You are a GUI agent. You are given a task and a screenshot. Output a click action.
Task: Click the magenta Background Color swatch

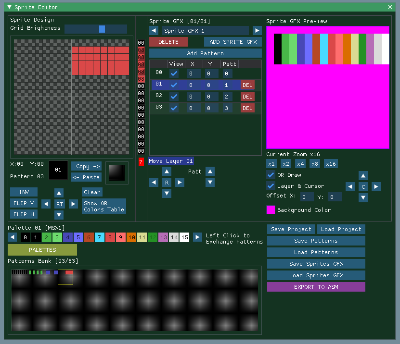click(x=271, y=209)
